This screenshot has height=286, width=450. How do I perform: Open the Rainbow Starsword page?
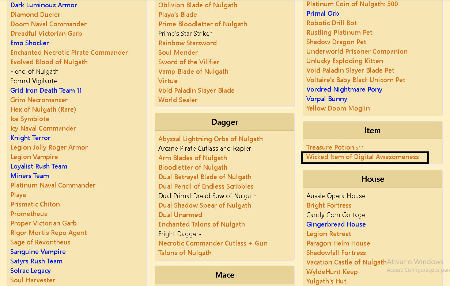pyautogui.click(x=188, y=43)
